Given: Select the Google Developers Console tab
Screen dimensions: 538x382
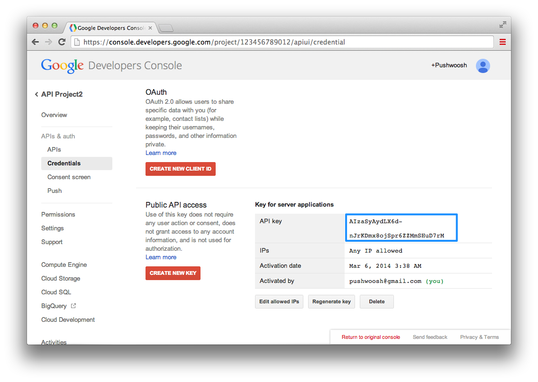Looking at the screenshot, I should (x=111, y=28).
